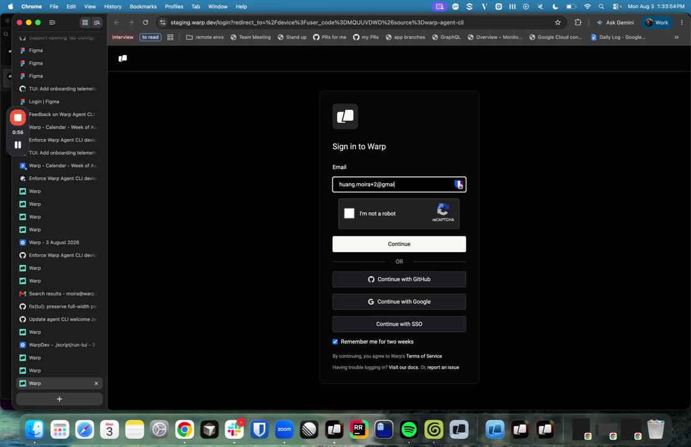
Task: Open Bitwarden from the Dock
Action: coord(259,430)
